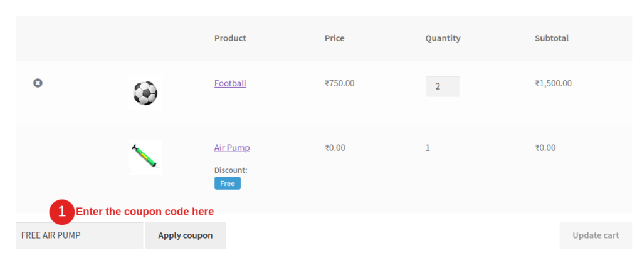Click the Air Pump quantity value 1
Image resolution: width=642 pixels, height=258 pixels.
[x=428, y=148]
